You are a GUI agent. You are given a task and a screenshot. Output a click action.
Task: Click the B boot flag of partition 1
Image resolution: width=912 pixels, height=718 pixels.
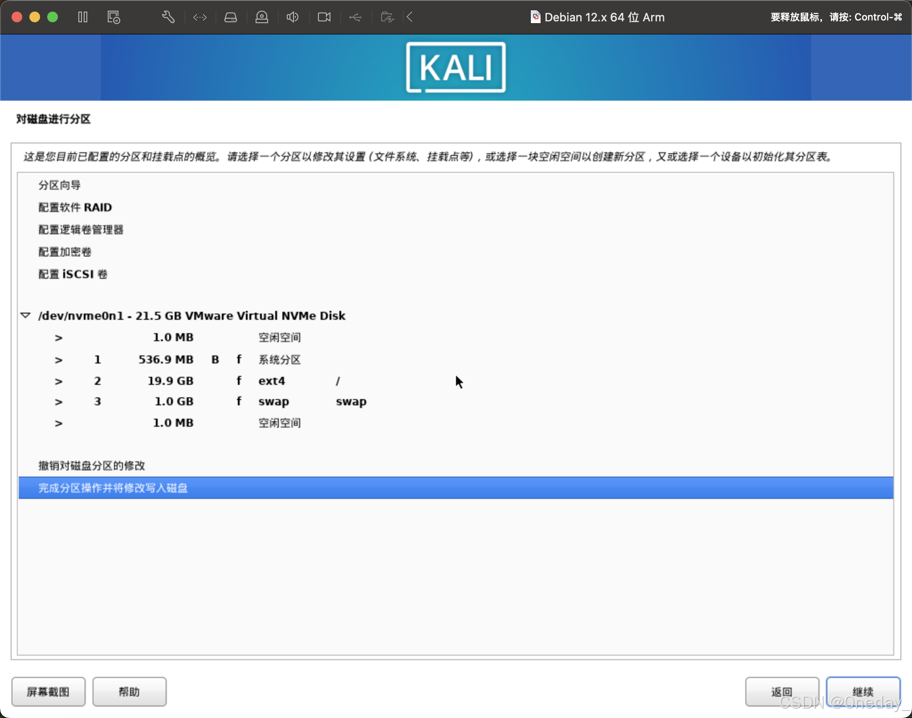(x=215, y=359)
